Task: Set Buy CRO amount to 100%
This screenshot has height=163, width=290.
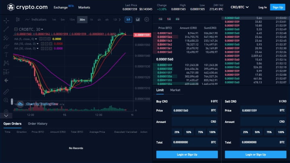Action: tap(212, 132)
